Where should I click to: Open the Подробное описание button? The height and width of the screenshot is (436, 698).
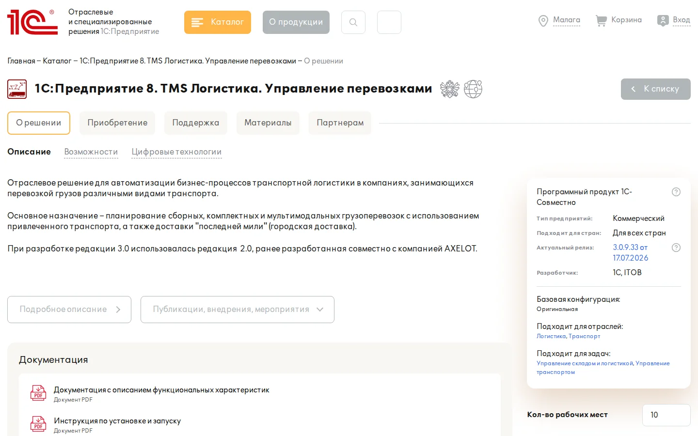(x=69, y=310)
